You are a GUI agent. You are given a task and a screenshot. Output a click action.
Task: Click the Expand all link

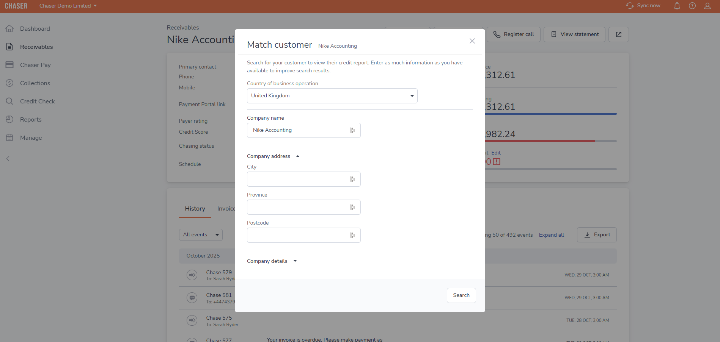tap(551, 235)
